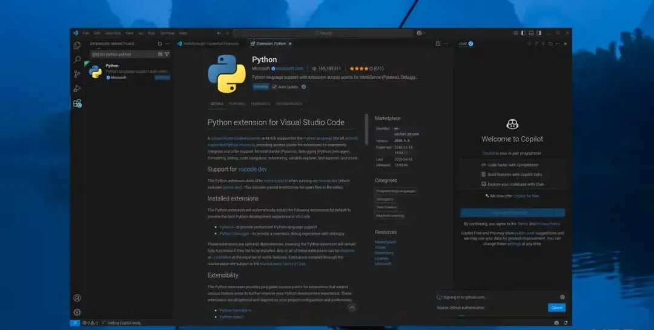654x330 pixels.
Task: Open the Go menu
Action: [x=140, y=33]
